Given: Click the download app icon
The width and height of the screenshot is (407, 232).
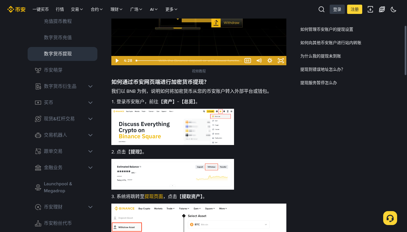Looking at the screenshot, I should 370,9.
